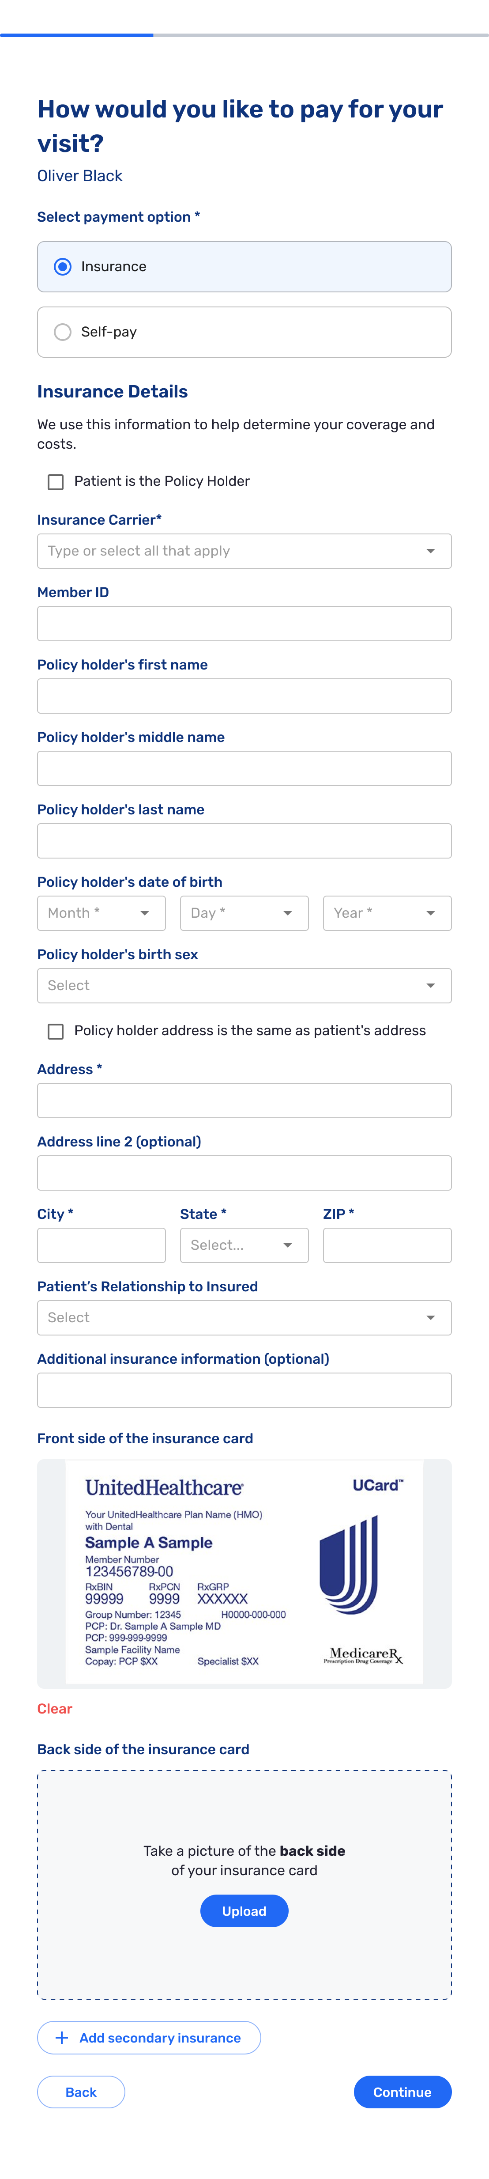The height and width of the screenshot is (2179, 489).
Task: Open the birth Month dropdown
Action: pos(101,913)
